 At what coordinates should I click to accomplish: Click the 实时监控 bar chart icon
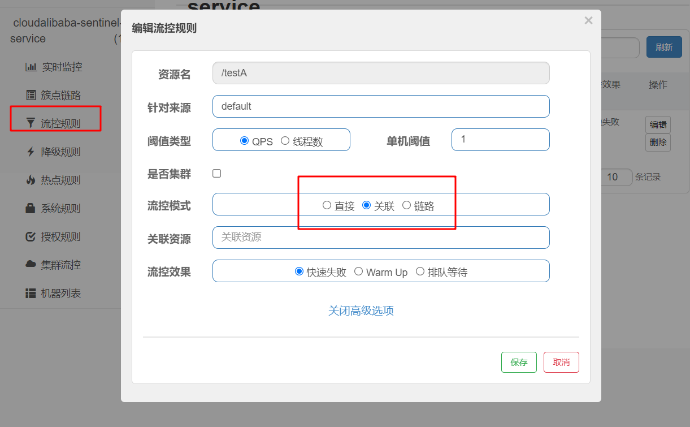(x=31, y=67)
